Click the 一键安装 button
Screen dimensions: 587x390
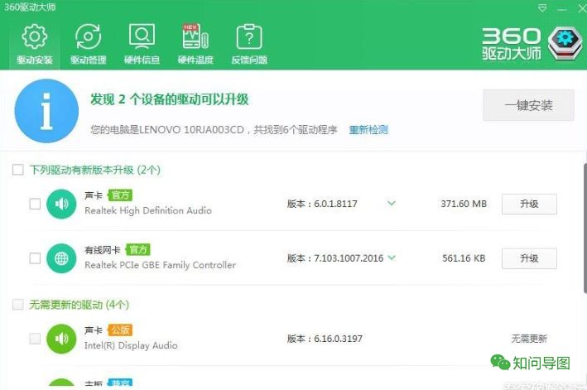click(528, 105)
